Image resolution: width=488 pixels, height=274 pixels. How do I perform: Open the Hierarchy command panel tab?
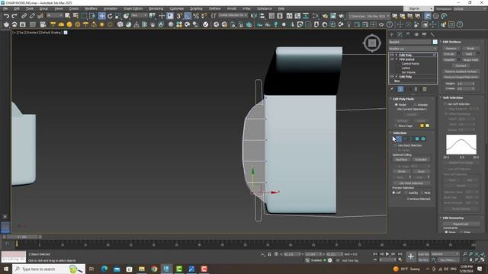(x=408, y=34)
